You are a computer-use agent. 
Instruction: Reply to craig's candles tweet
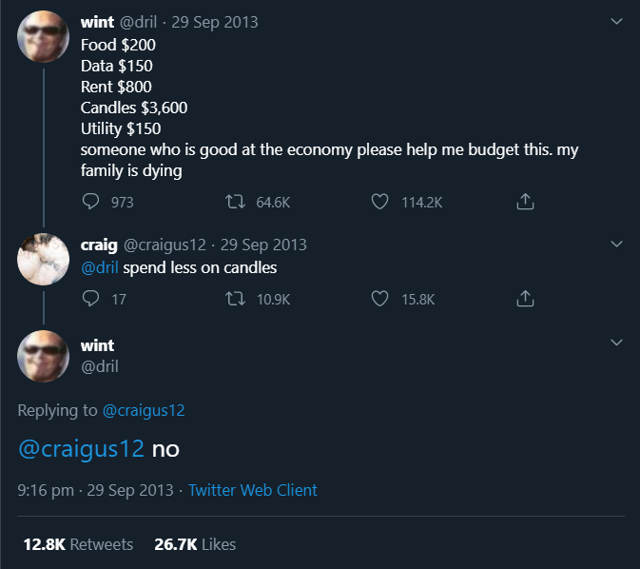(x=90, y=299)
